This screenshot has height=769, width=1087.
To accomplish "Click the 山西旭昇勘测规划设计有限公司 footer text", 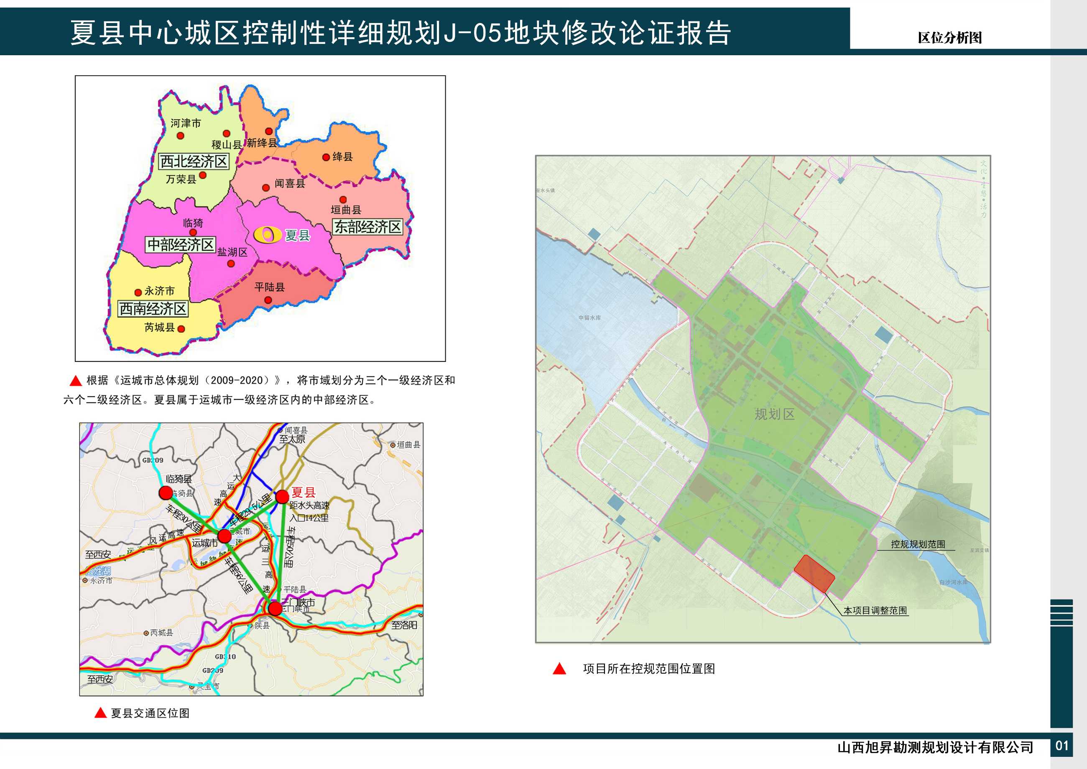I will click(936, 747).
